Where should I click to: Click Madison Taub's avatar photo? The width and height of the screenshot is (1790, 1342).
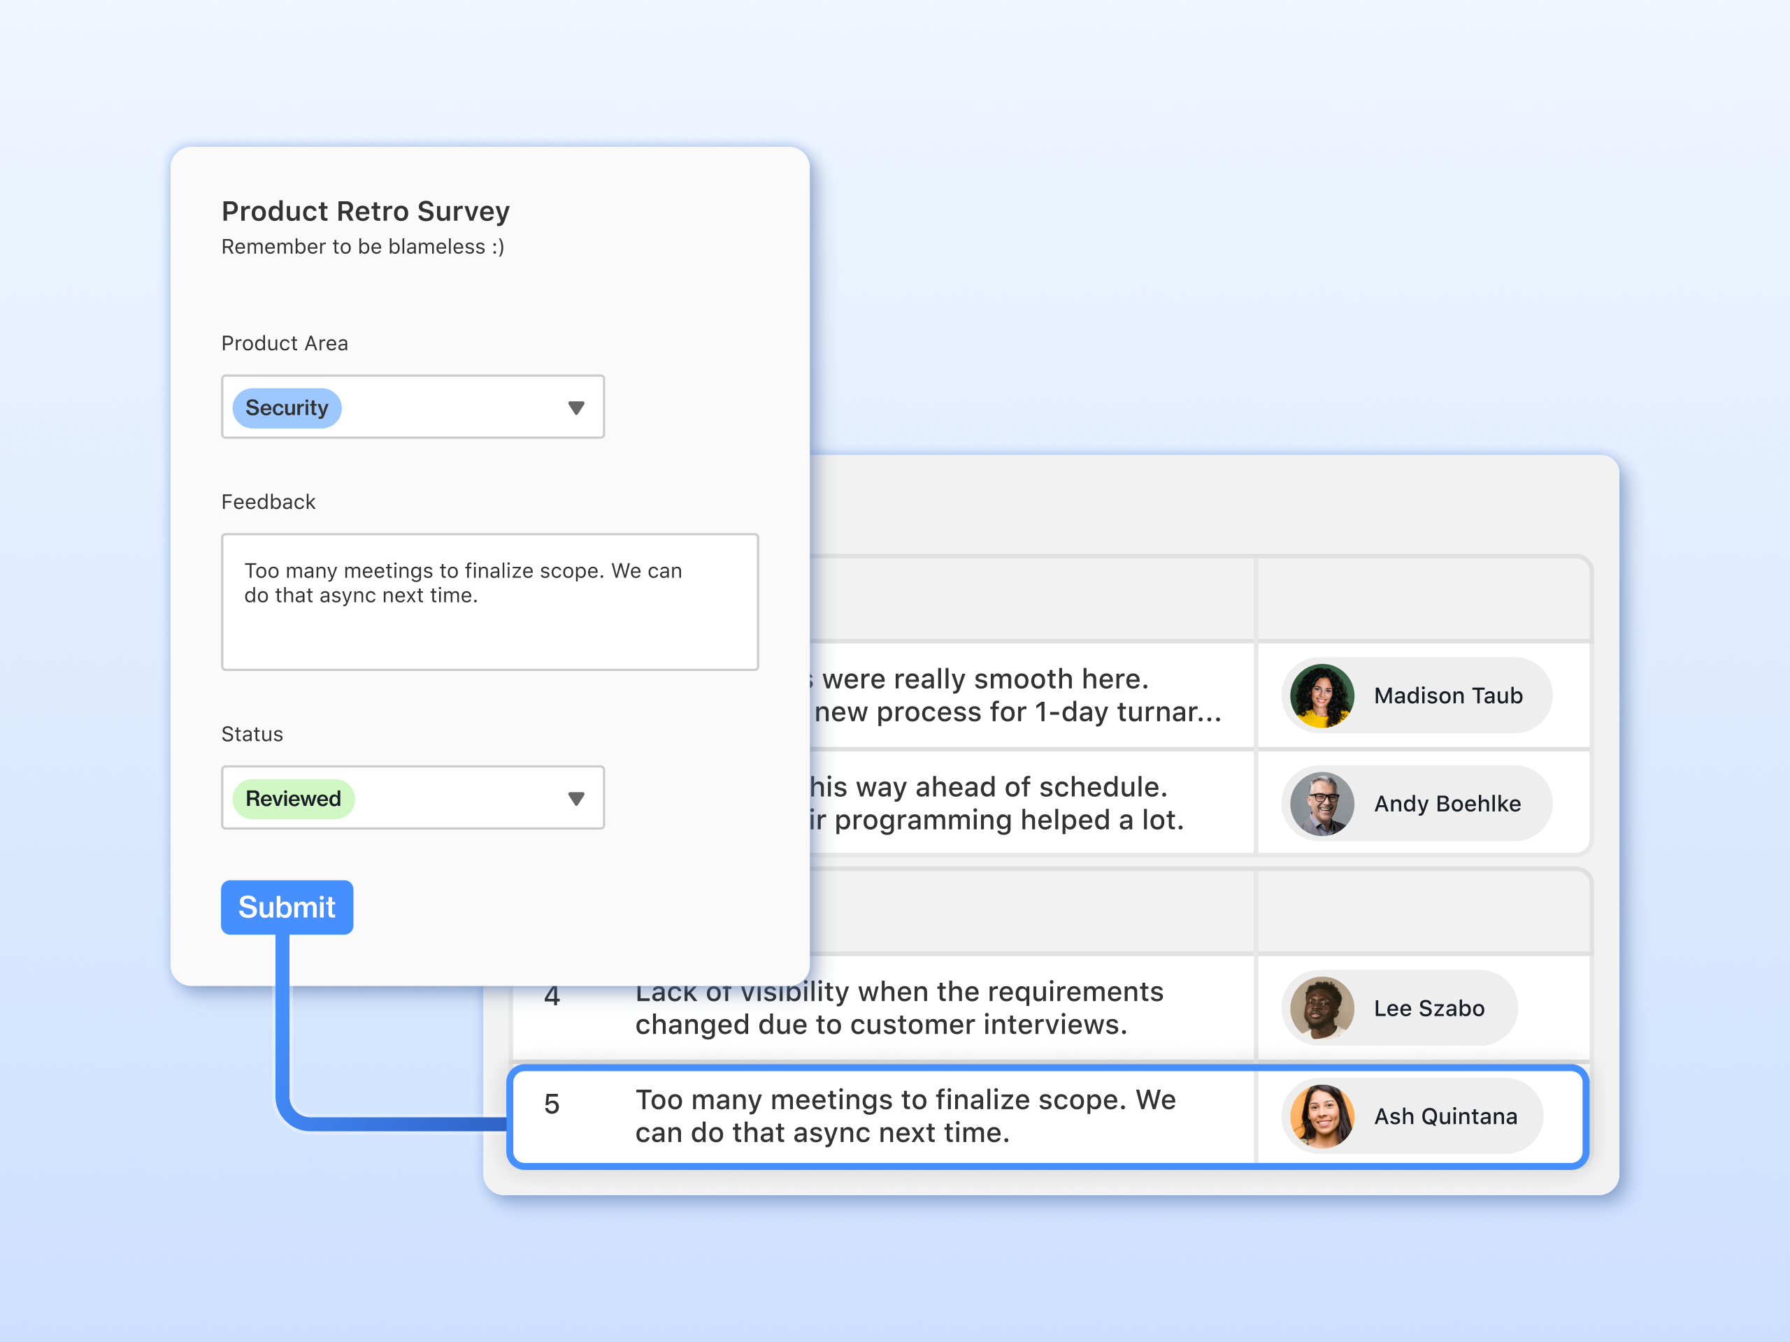pyautogui.click(x=1322, y=695)
